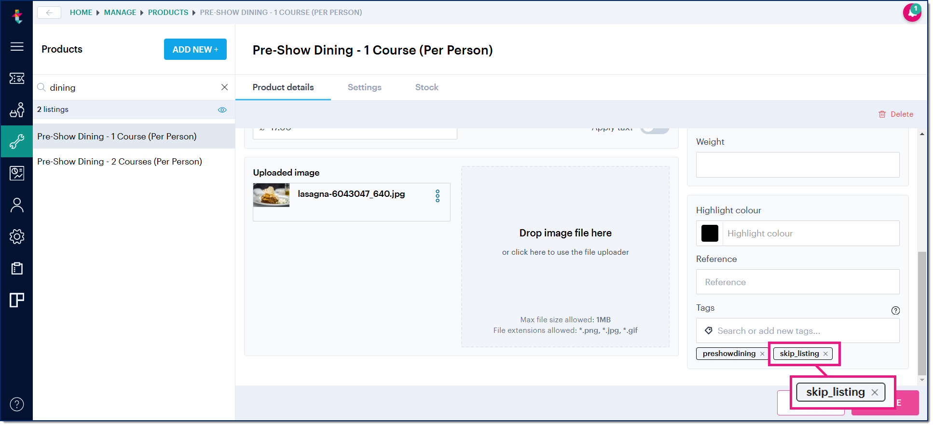The width and height of the screenshot is (933, 426).
Task: Click the products search box
Action: (134, 87)
